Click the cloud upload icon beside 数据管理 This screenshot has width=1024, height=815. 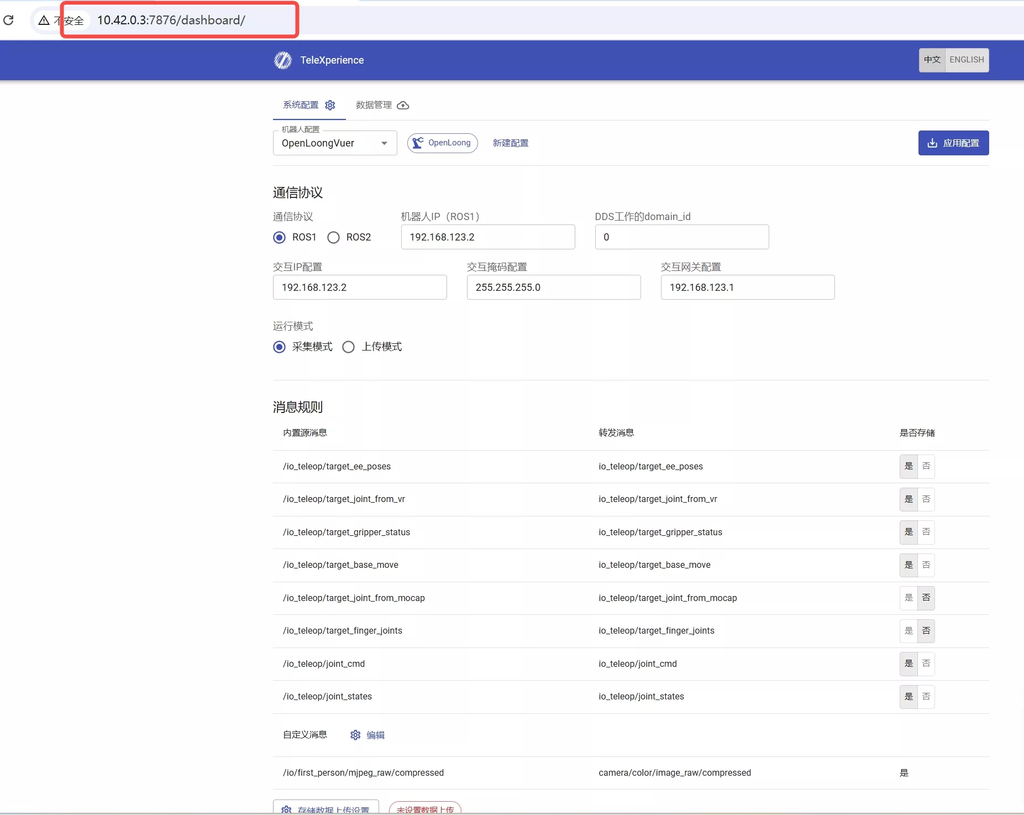pos(403,105)
